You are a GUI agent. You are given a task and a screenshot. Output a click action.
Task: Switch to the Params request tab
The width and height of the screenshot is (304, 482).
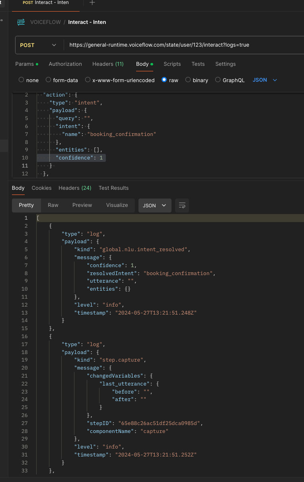point(27,64)
